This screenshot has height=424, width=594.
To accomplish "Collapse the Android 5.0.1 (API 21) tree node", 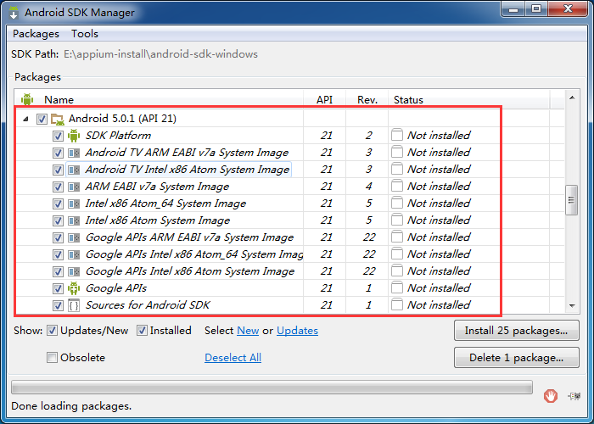I will 25,119.
